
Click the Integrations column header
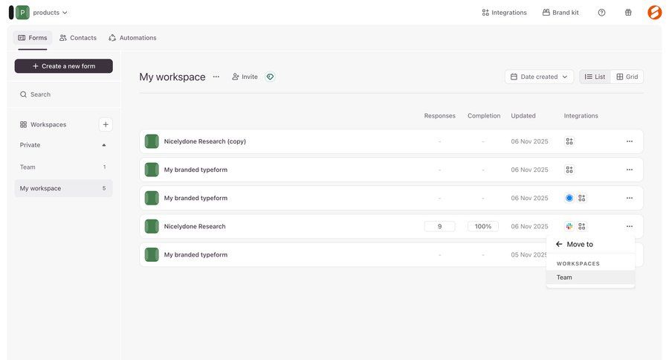[581, 116]
